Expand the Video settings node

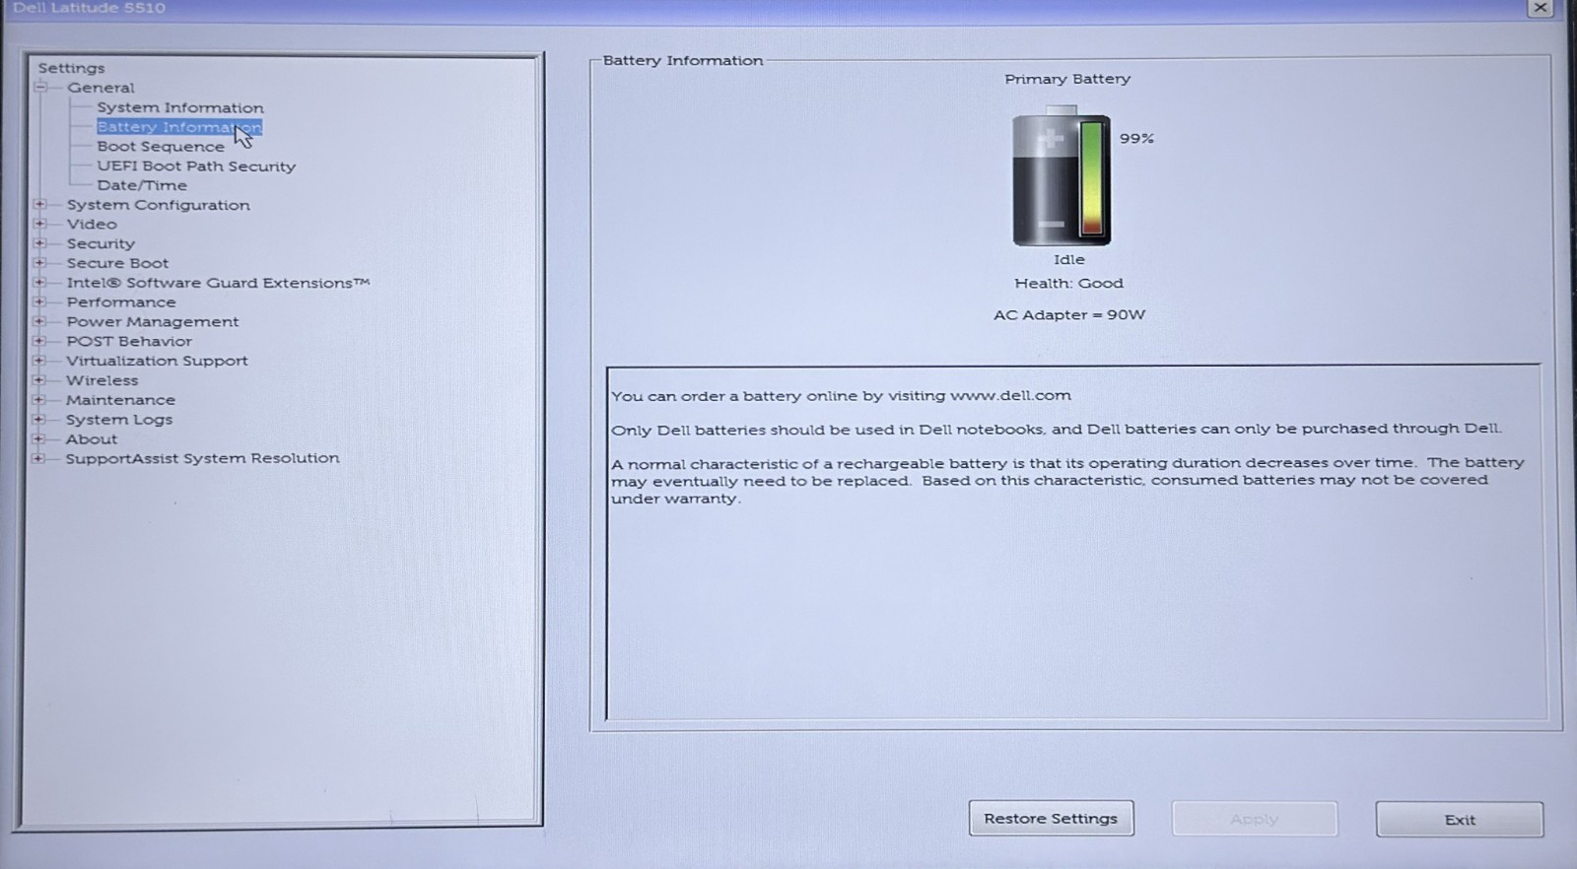pos(39,224)
